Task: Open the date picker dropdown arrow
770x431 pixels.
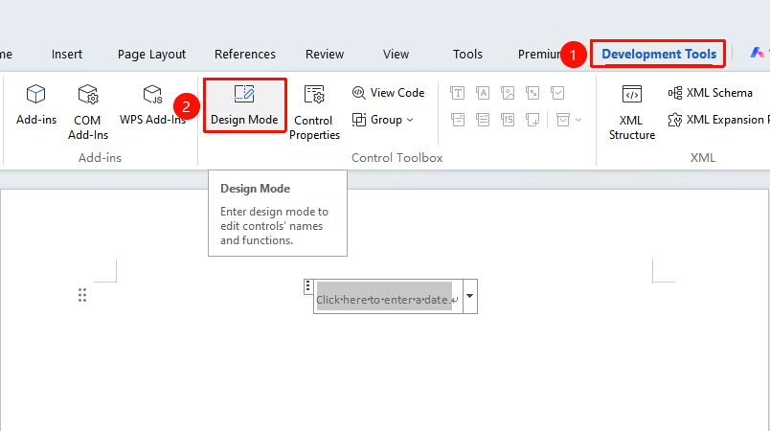Action: (x=470, y=296)
